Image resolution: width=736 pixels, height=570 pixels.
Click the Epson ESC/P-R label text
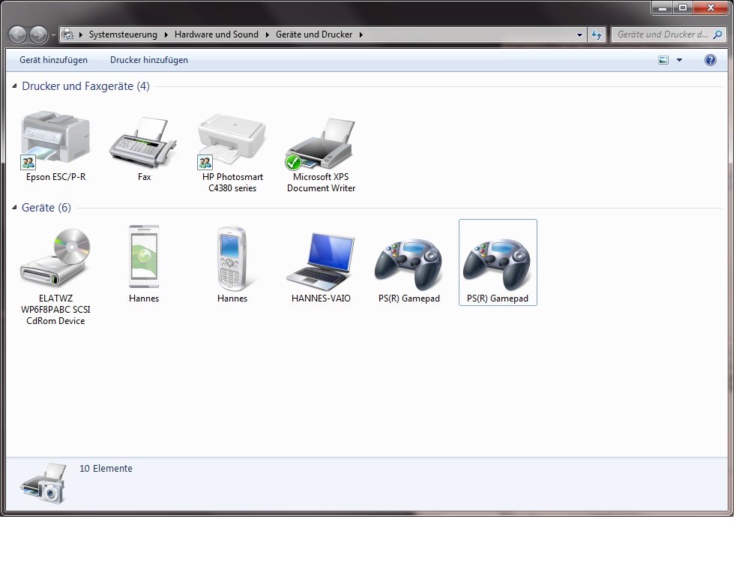pyautogui.click(x=56, y=177)
